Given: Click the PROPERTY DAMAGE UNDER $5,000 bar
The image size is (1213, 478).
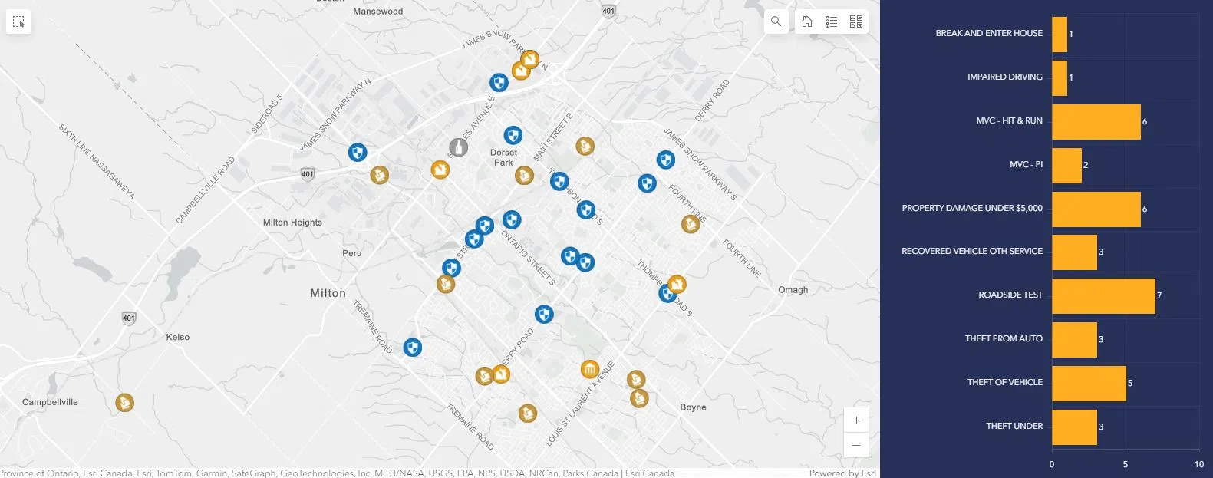Looking at the screenshot, I should [1096, 209].
